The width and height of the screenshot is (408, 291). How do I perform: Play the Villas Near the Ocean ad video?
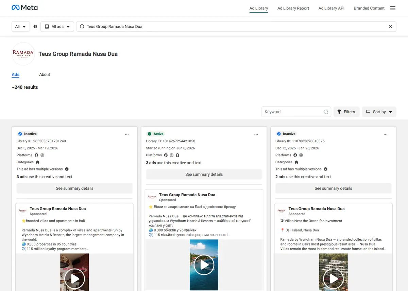point(333,279)
